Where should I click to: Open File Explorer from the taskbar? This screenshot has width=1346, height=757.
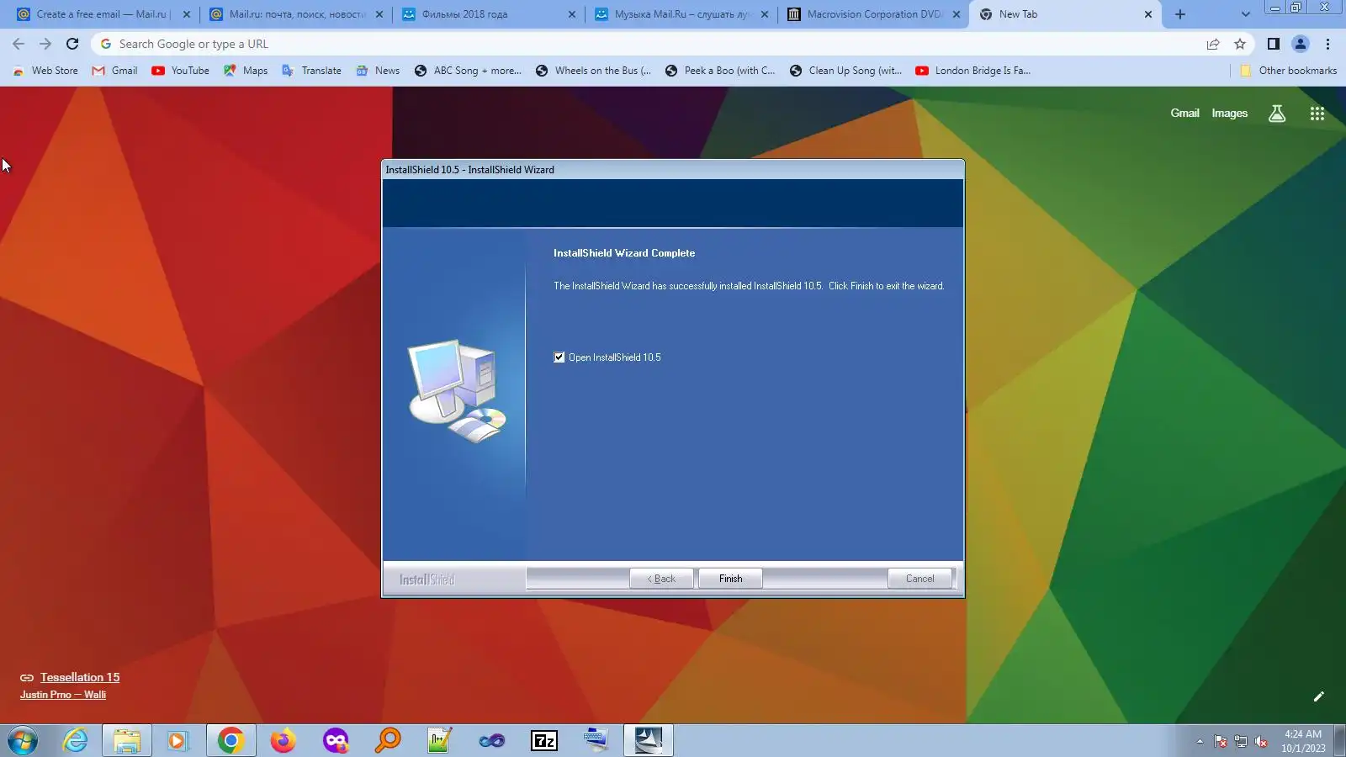pyautogui.click(x=127, y=740)
